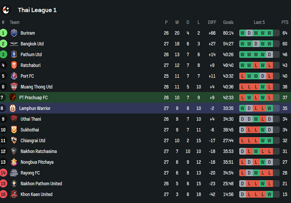Click the Last 5 column header
Screen dimensions: 291x203
(259, 22)
